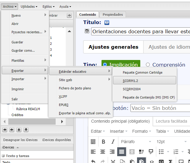Select Paquete Common Cartridge
Screen dimensions: 190x163
pos(144,72)
